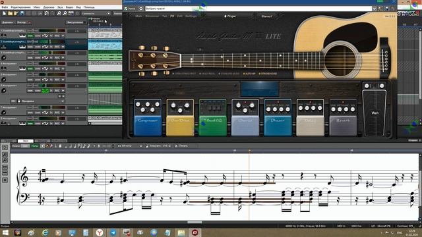
Task: Click the Notes button in notation toolbar
Action: click(x=35, y=146)
